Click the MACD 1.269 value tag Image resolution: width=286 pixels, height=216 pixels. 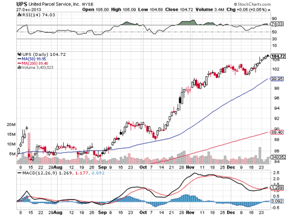277,187
